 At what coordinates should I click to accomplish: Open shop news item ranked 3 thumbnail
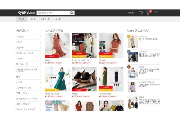133,72
